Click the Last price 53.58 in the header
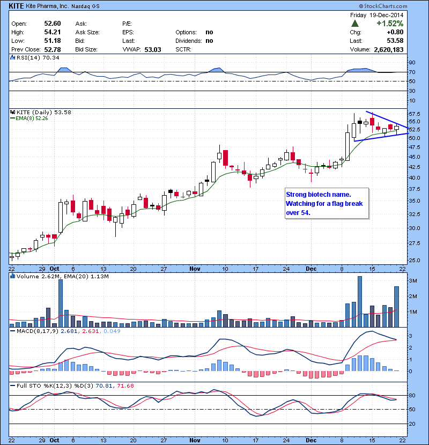This screenshot has width=429, height=445. [395, 41]
